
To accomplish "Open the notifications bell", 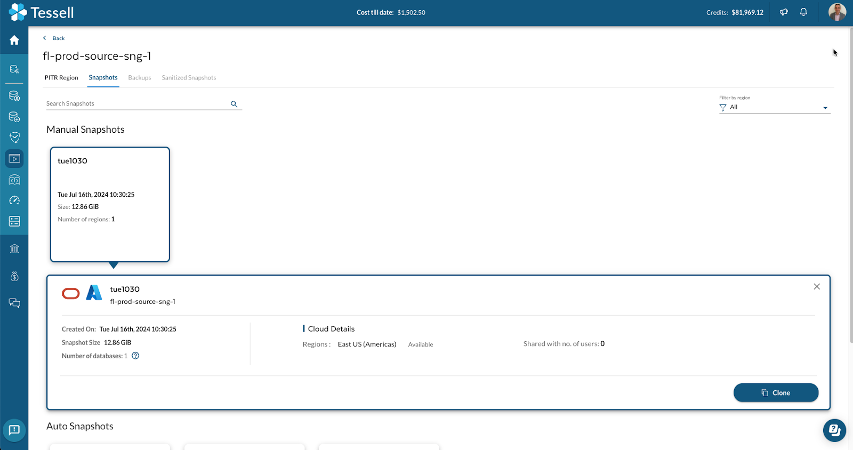I will [803, 12].
